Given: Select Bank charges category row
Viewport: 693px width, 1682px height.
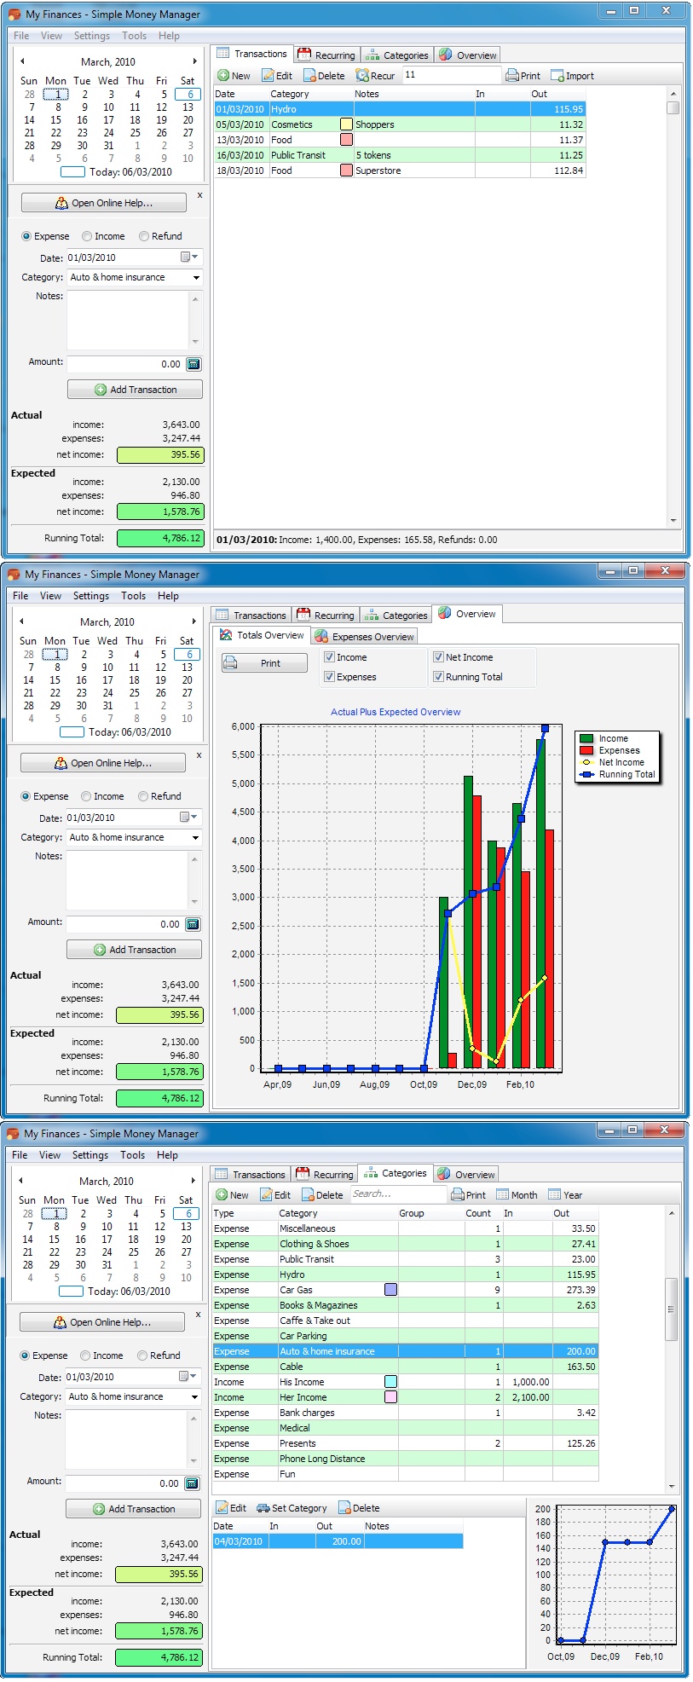Looking at the screenshot, I should click(x=405, y=1413).
